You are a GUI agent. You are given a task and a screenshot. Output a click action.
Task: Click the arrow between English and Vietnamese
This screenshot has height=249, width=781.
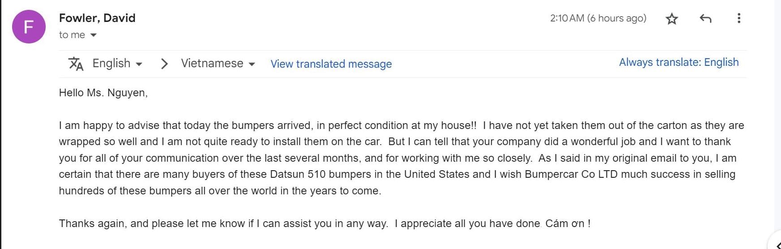[x=164, y=64]
